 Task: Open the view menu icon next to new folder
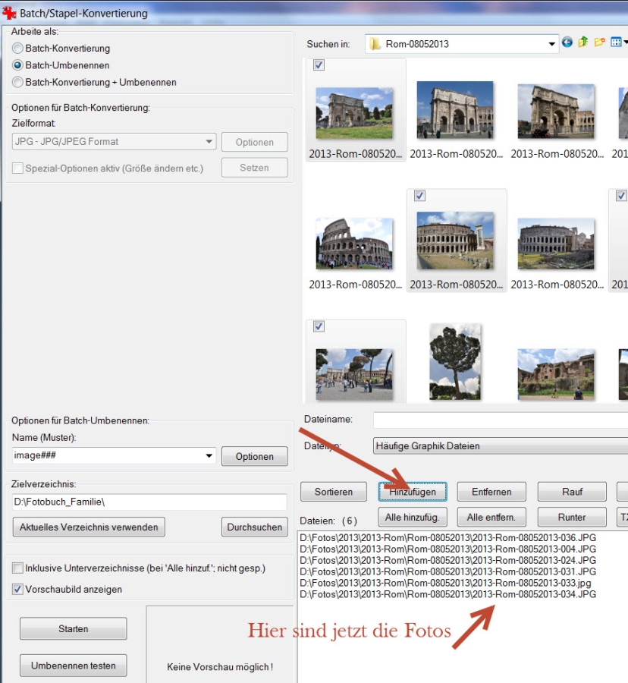(x=617, y=42)
